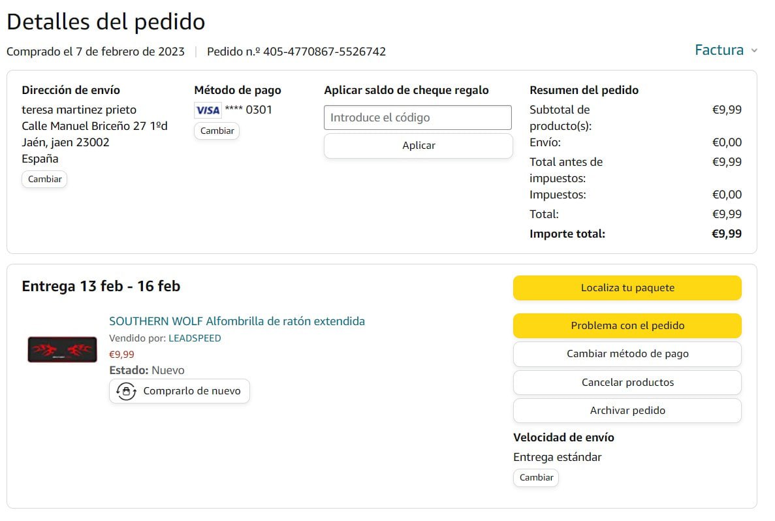Click the Comprarlo de nuevo button label
775x521 pixels.
(x=192, y=391)
